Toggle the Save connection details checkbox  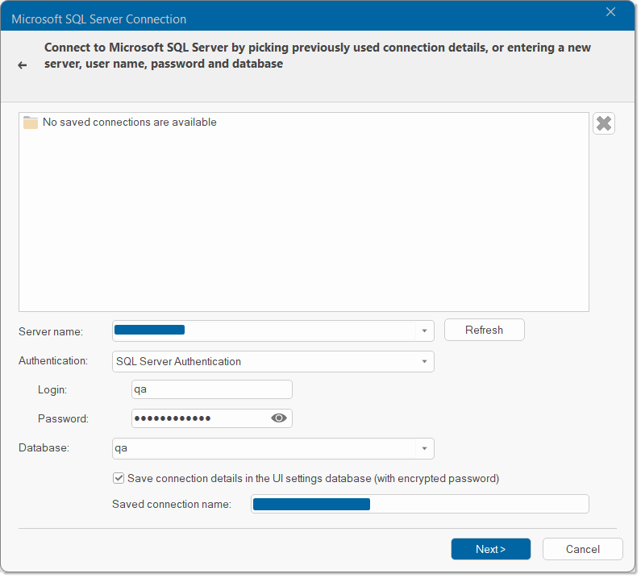(119, 480)
